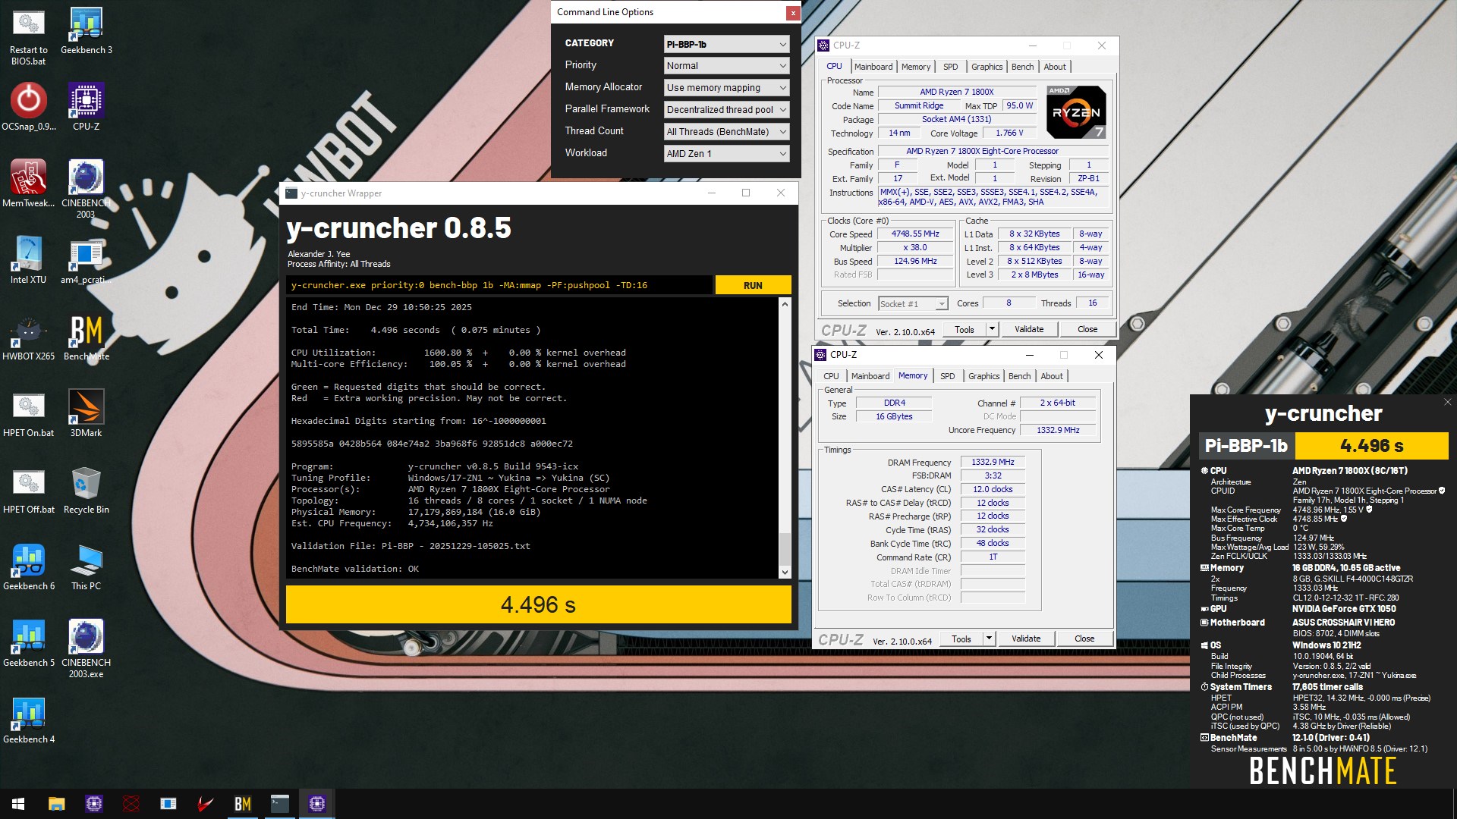Expand Tools arrow in lower CPU-Z window
Image resolution: width=1457 pixels, height=819 pixels.
pyautogui.click(x=988, y=639)
